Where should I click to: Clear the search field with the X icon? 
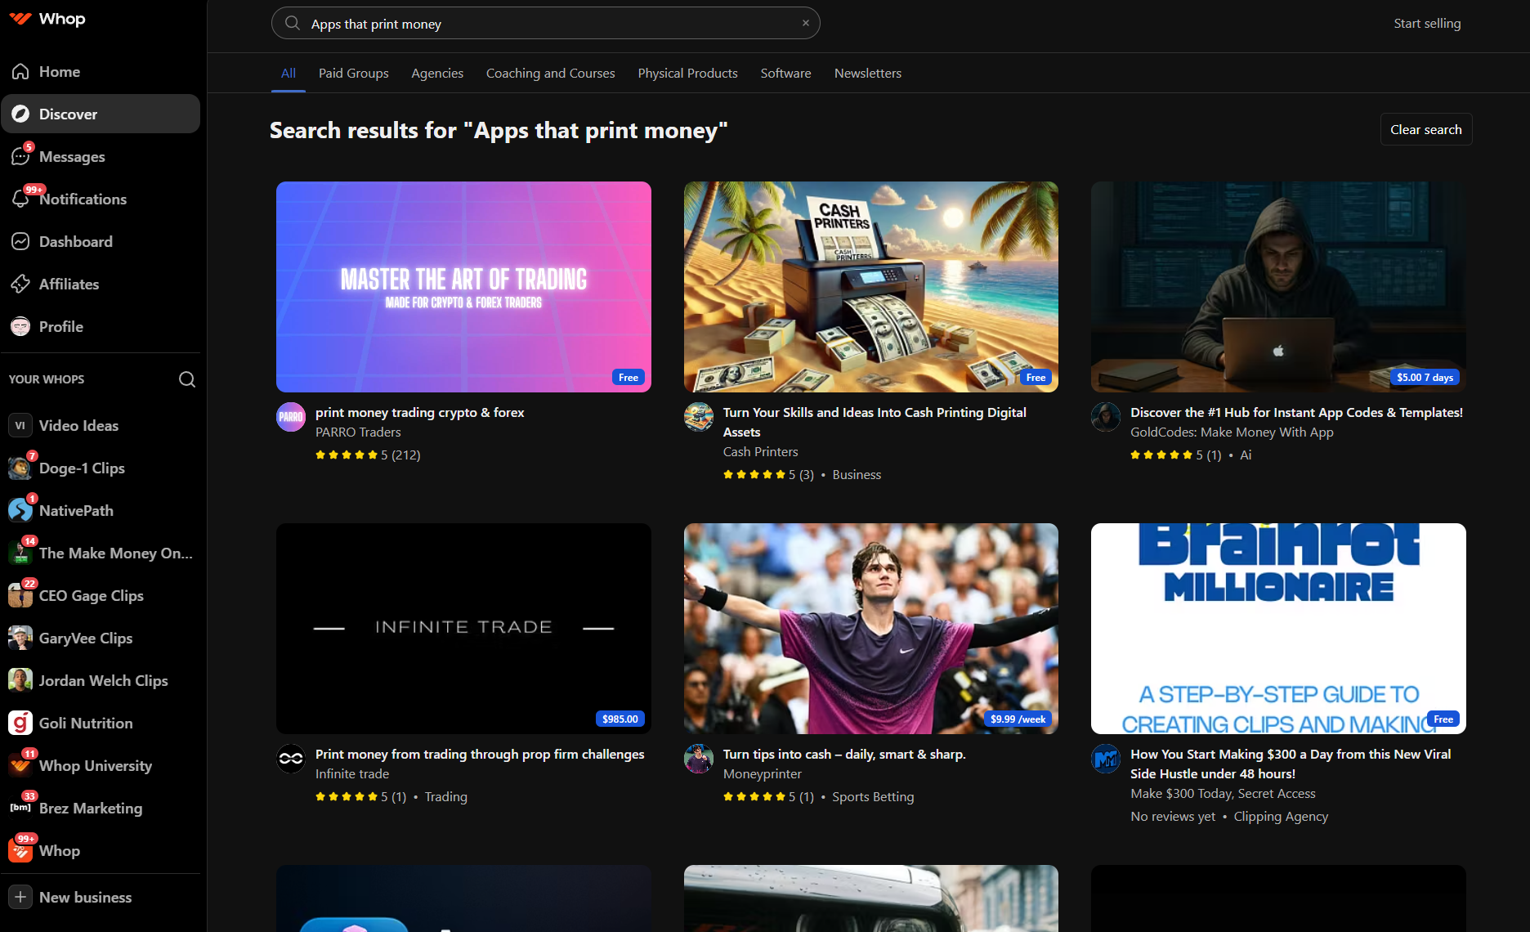point(805,23)
